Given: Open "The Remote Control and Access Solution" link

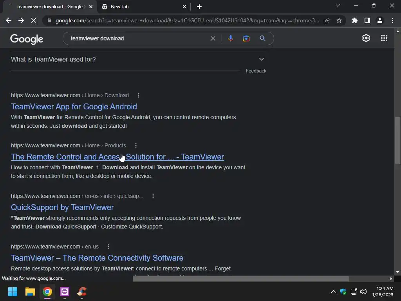Looking at the screenshot, I should pyautogui.click(x=117, y=157).
